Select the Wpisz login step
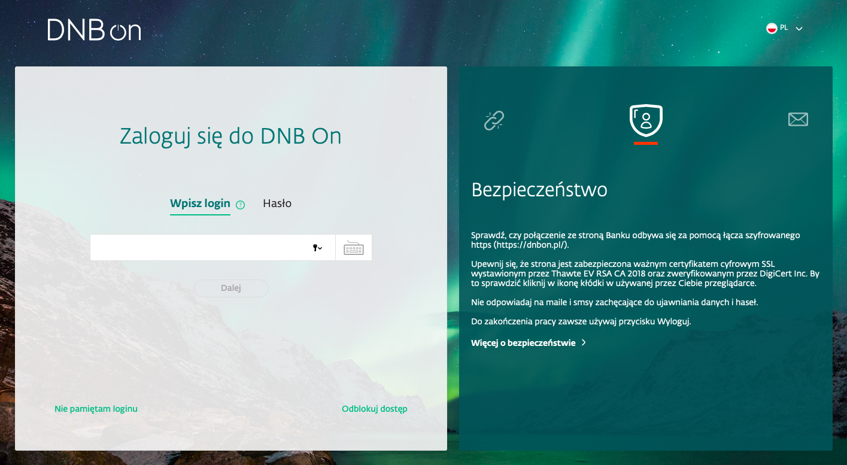The height and width of the screenshot is (465, 847). [200, 203]
